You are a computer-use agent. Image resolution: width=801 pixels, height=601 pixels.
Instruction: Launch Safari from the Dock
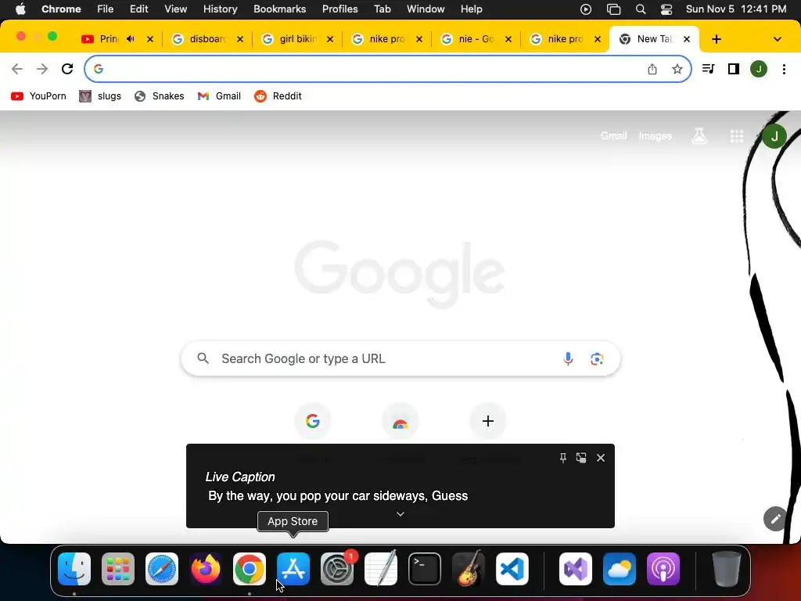coord(162,569)
